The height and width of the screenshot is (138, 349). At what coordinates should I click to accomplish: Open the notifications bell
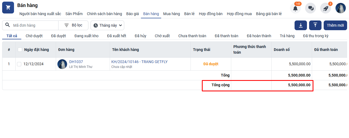coord(295,8)
